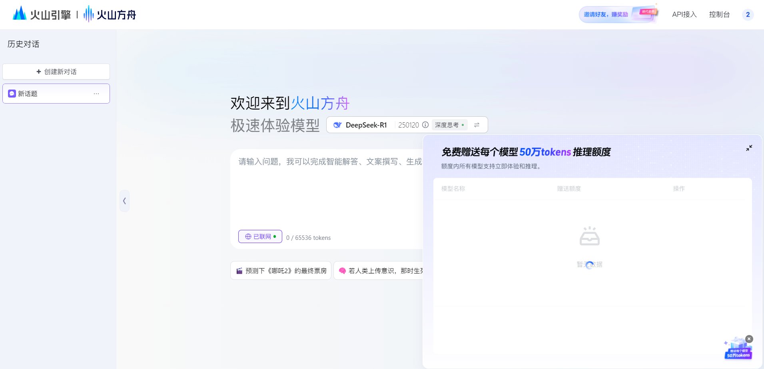The image size is (764, 369).
Task: Switch model using the swap arrows icon
Action: click(477, 125)
